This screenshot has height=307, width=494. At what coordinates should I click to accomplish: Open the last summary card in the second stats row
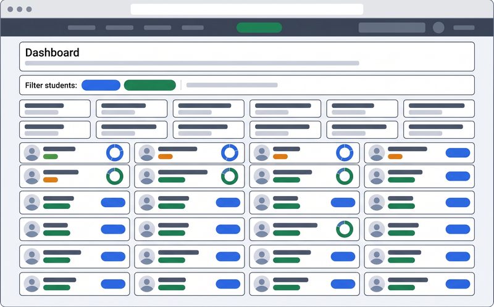pos(439,129)
